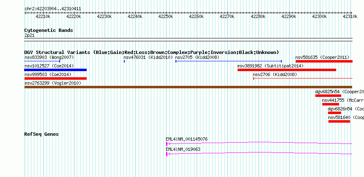Click the small blue nsv476031 marker

(124, 61)
